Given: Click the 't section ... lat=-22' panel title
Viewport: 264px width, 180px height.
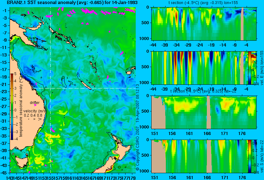Looking at the screenshot, I should [x=203, y=91].
